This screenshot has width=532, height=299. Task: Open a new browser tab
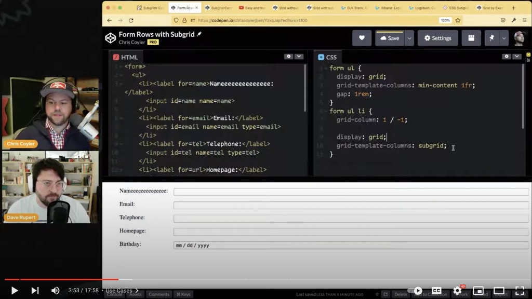point(513,7)
